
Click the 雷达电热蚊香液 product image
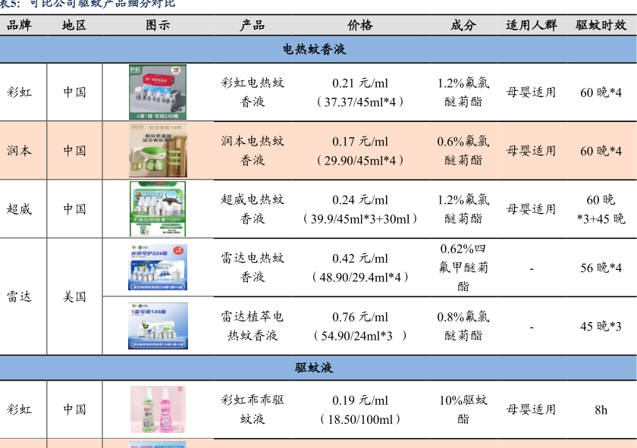pyautogui.click(x=158, y=268)
